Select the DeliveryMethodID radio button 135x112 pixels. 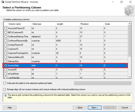pos(6,57)
